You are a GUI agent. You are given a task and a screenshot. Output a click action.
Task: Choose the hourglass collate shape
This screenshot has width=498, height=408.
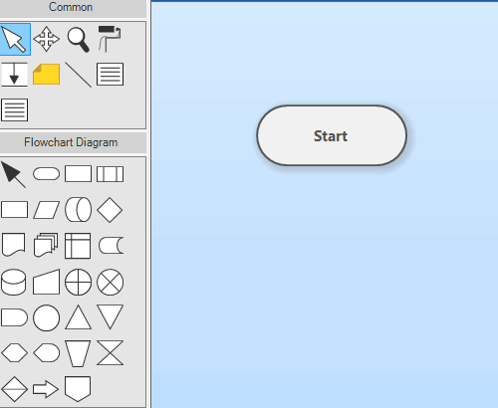111,353
